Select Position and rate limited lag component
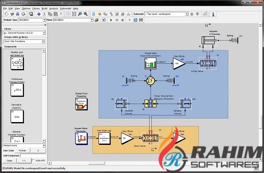This screenshot has height=173, width=264. point(17,63)
